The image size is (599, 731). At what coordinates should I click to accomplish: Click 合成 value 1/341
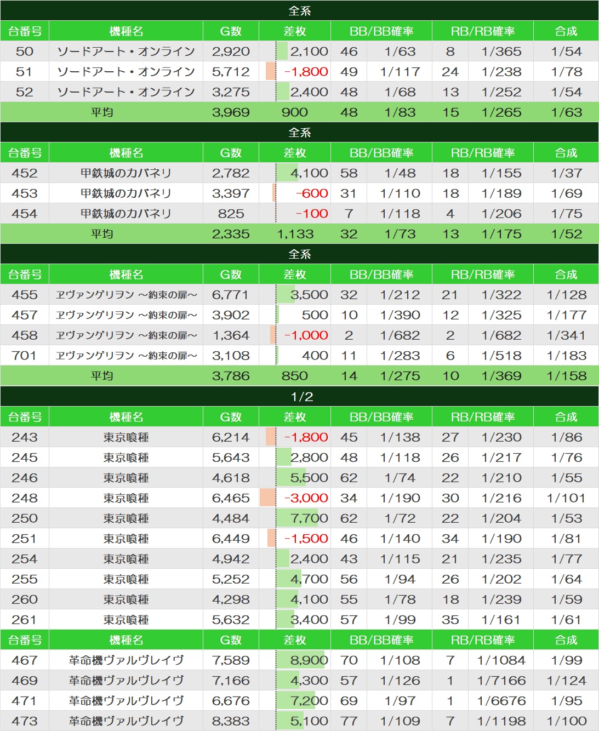566,335
